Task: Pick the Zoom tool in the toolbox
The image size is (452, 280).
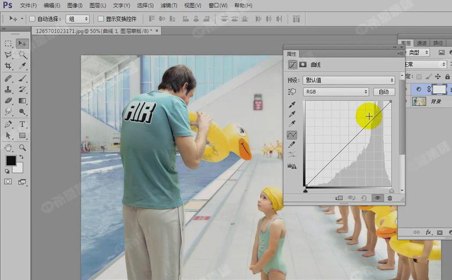Action: [x=22, y=147]
